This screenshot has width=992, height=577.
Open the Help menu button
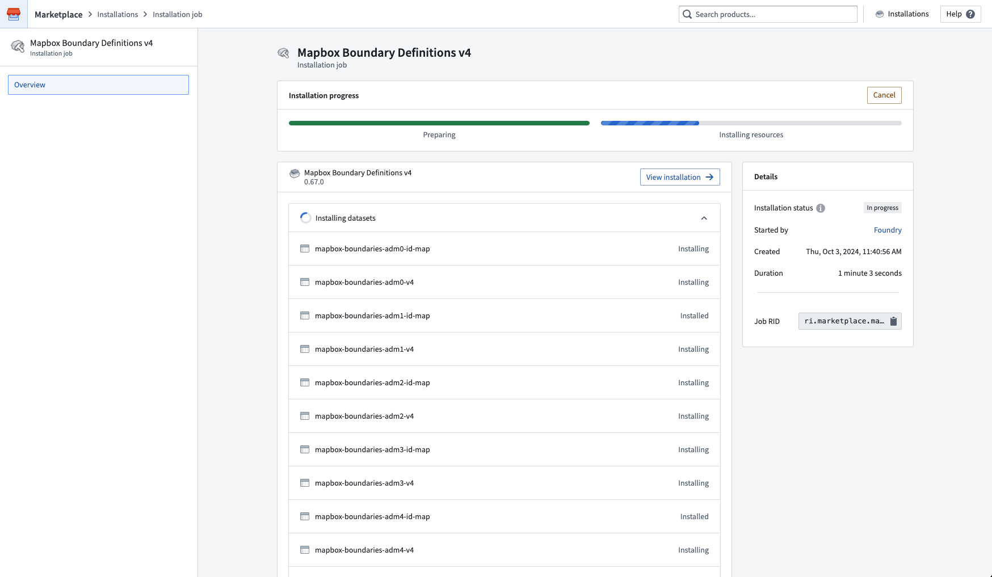pos(960,14)
